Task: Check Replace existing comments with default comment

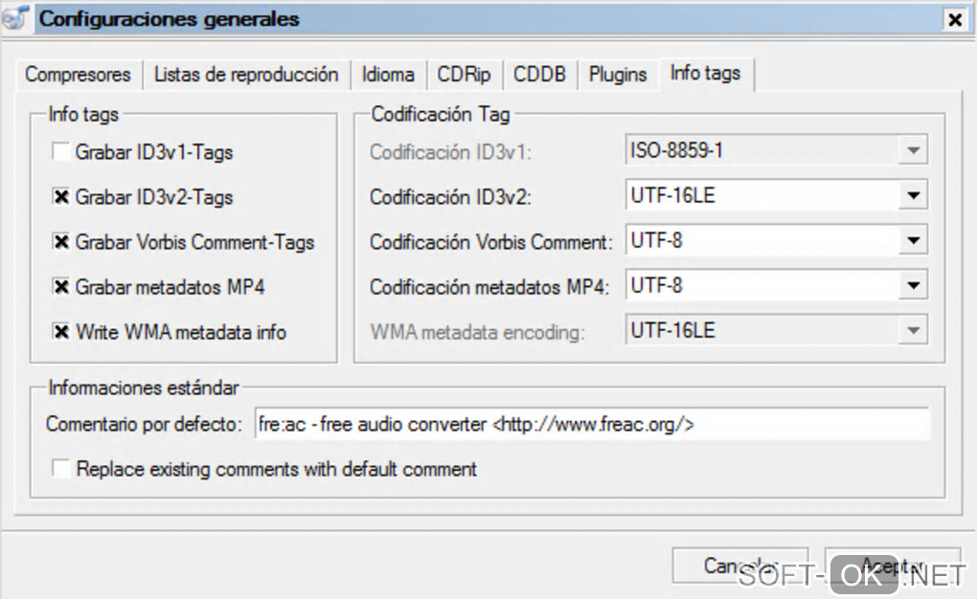Action: coord(61,469)
